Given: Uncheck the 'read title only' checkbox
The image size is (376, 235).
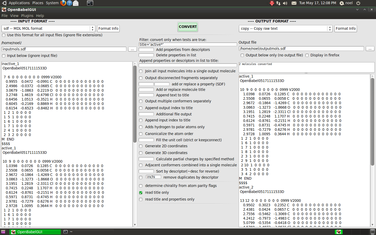Looking at the screenshot, I should (x=141, y=193).
